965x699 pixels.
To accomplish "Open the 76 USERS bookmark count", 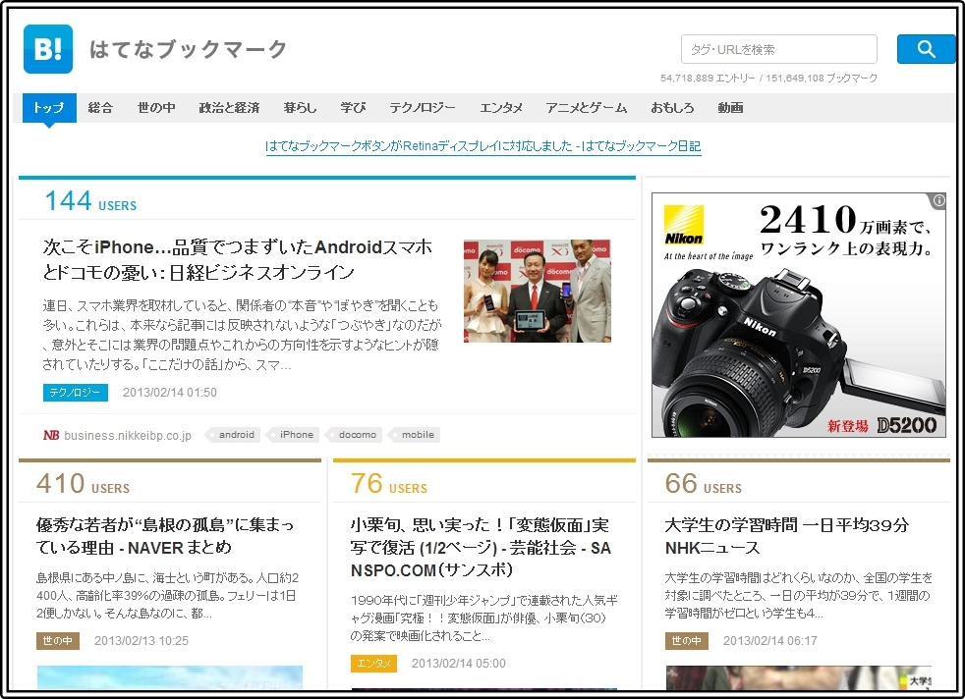I will coord(389,484).
